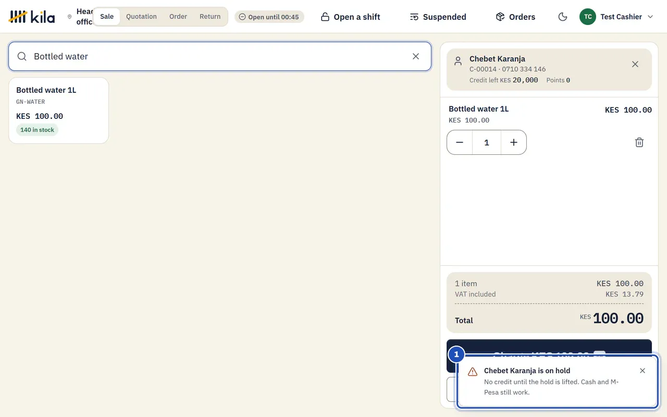This screenshot has height=417, width=667.
Task: Switch to Return mode
Action: point(210,17)
